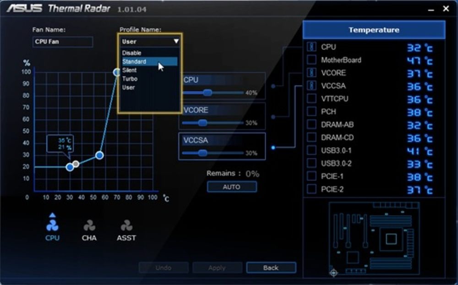Enable the PCH temperature checkbox
Viewport: 458px width, 285px height.
[311, 111]
